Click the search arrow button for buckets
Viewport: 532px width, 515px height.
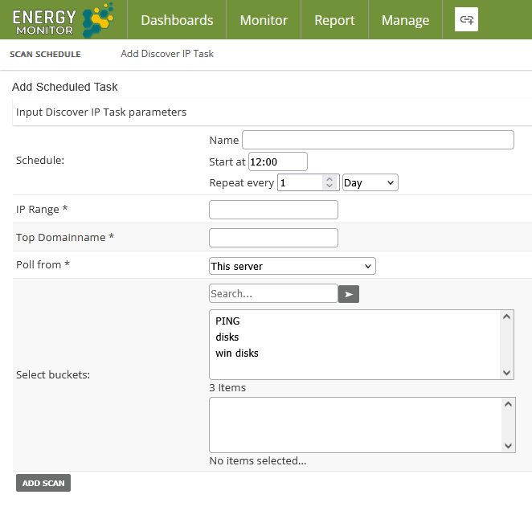point(349,294)
